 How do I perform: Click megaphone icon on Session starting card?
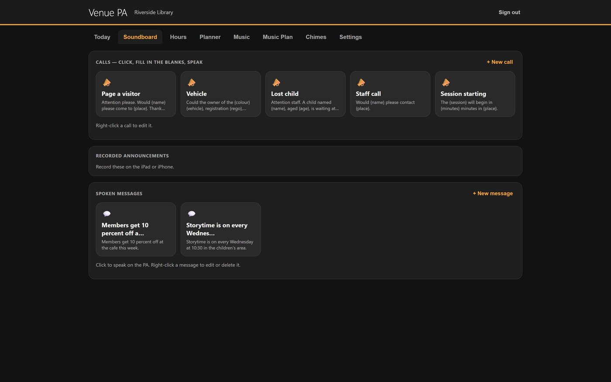[x=445, y=83]
